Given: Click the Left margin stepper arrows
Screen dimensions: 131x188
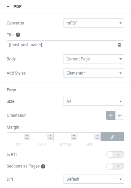Looking at the screenshot, I should [97, 137].
